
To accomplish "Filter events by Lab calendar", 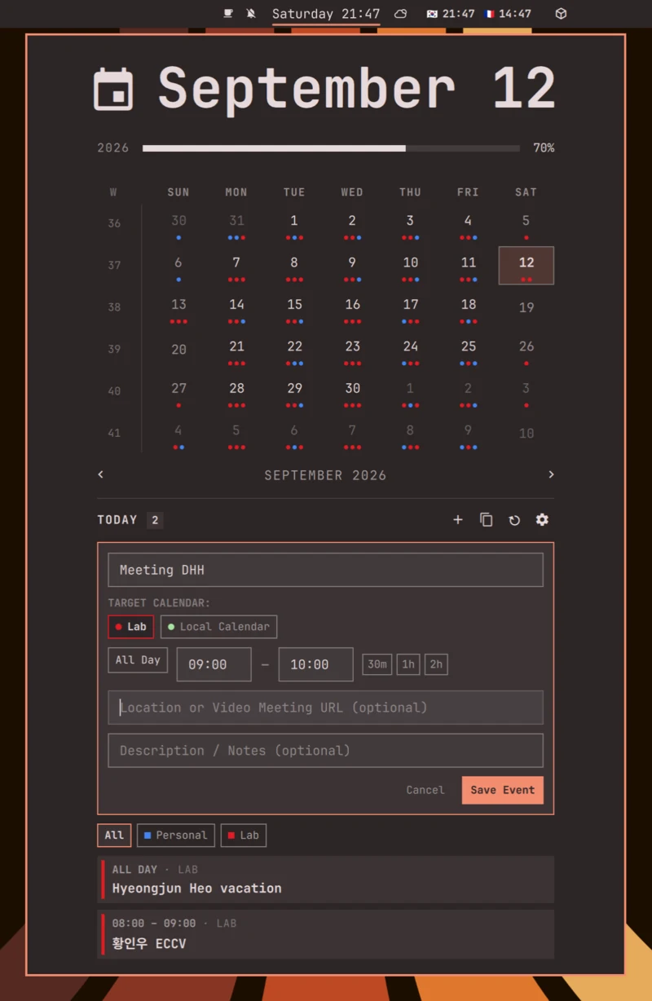I will 243,835.
